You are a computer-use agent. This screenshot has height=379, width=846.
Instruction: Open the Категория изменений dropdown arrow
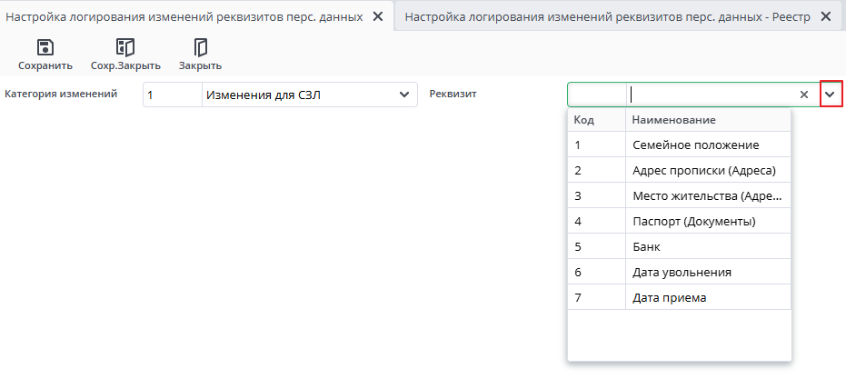pyautogui.click(x=403, y=95)
